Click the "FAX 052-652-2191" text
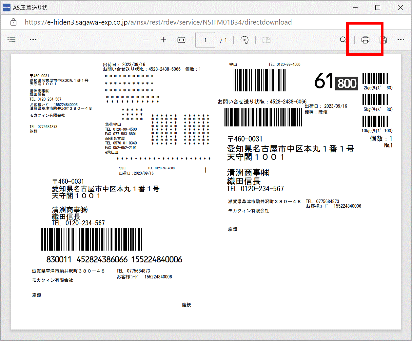Viewport: 412px width, 341px height. click(x=121, y=148)
